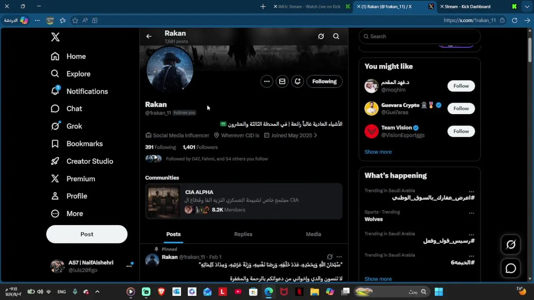This screenshot has width=534, height=300.
Task: Refresh the page in the browser
Action: tap(514, 20)
